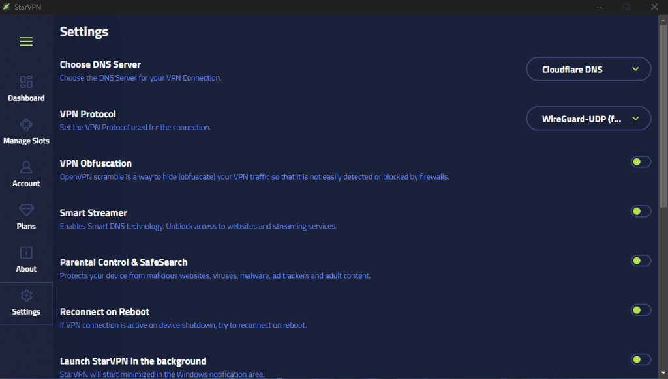Toggle Launch StarVPN in the background switch
Viewport: 668px width, 379px height.
tap(641, 359)
